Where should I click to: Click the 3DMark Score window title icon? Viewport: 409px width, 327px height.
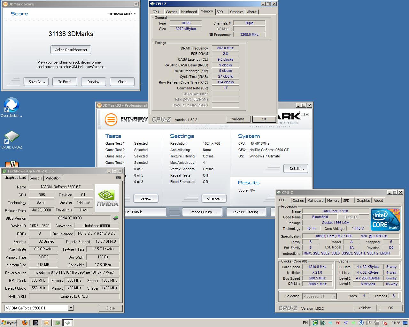[5, 4]
